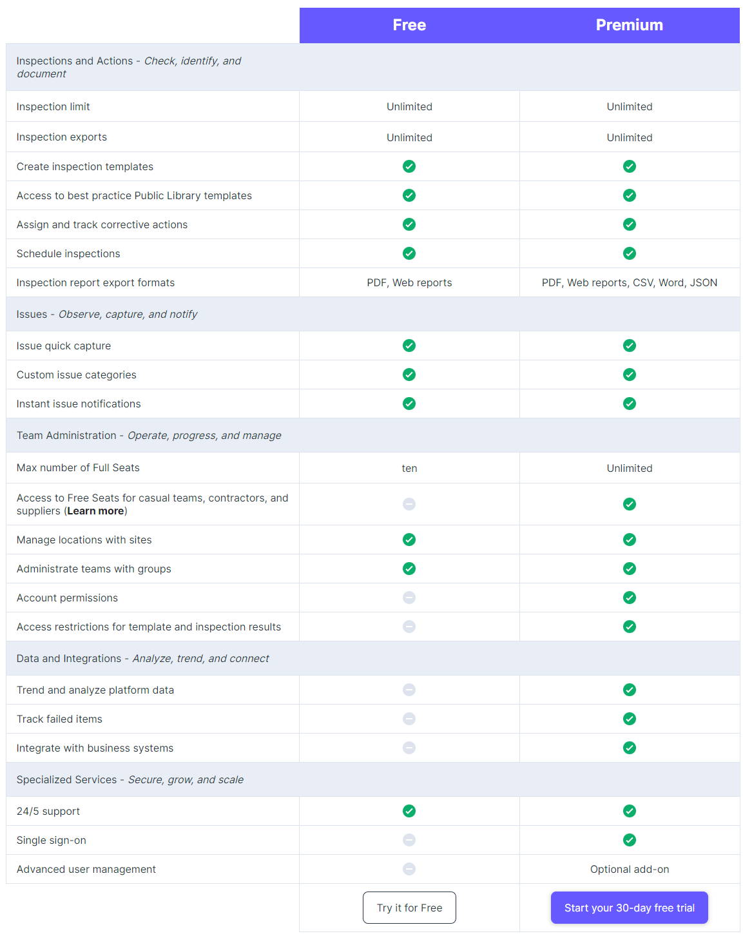The height and width of the screenshot is (936, 743).
Task: Open the Learn more link
Action: [95, 511]
